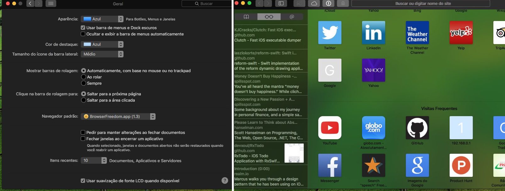The width and height of the screenshot is (505, 191).
Task: Toggle Usar barra de menus e Dock escuros
Action: point(83,28)
